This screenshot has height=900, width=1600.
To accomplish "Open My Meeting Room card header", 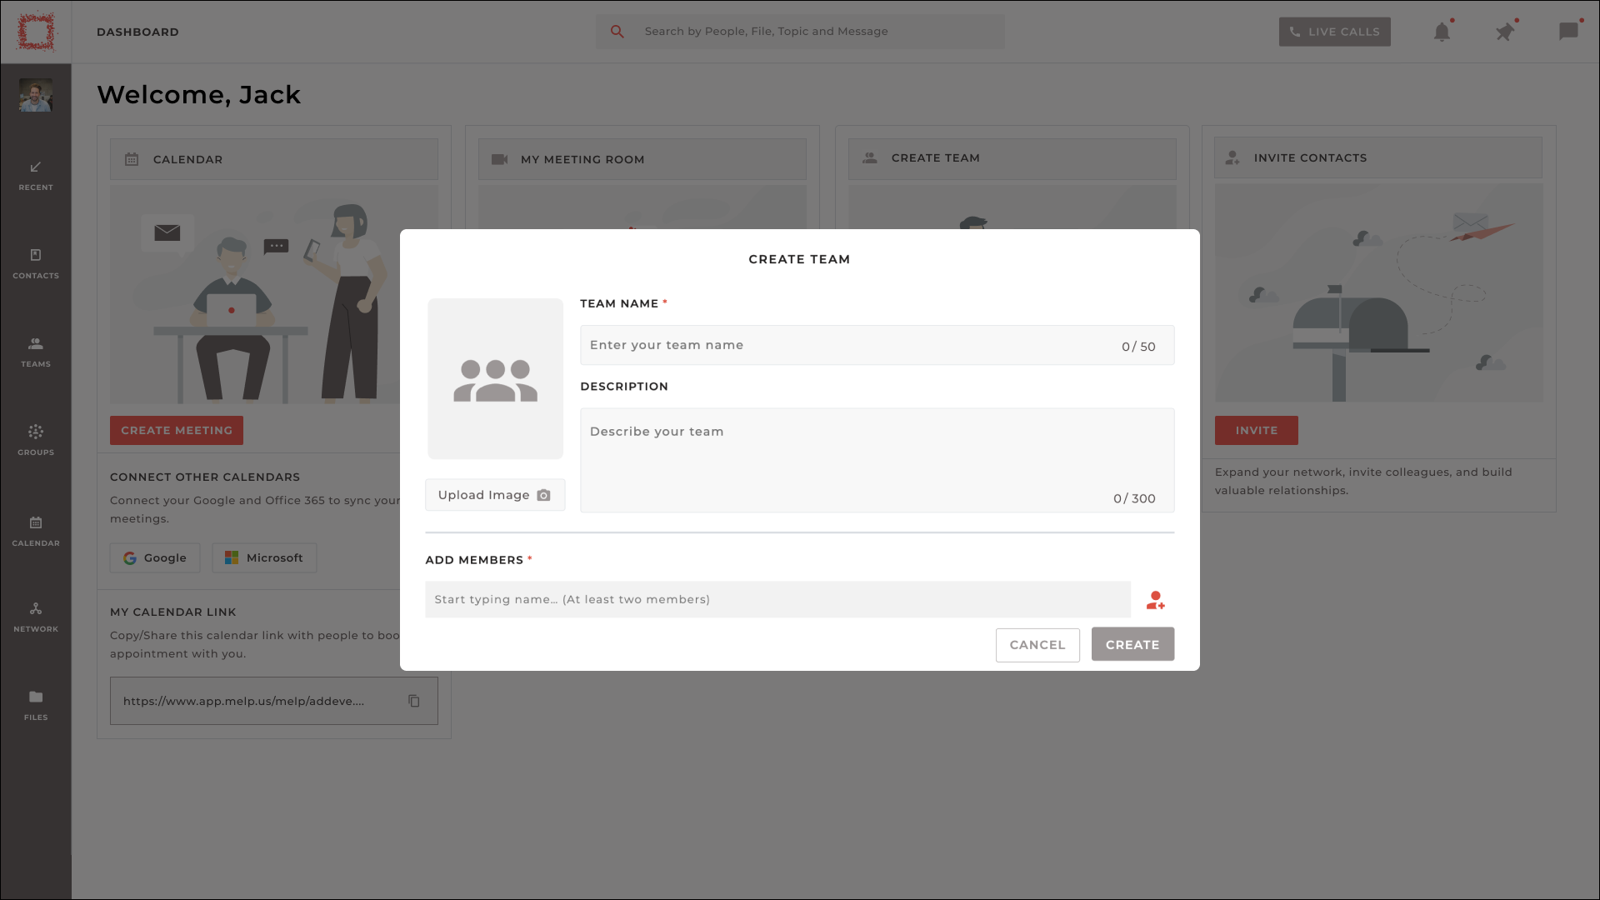I will (642, 159).
